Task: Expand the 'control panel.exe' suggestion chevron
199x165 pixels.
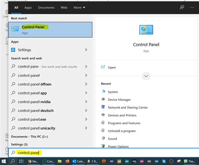Action: tap(86, 119)
